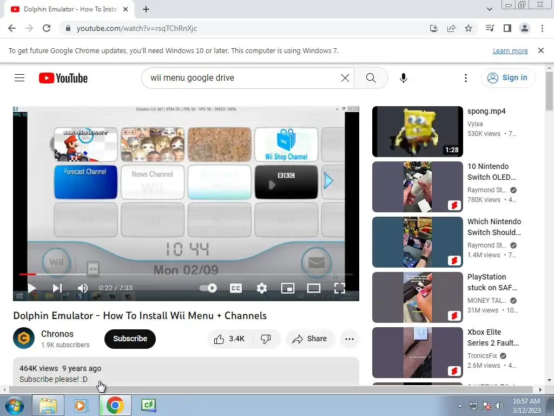Open the C# app in taskbar
554x416 pixels.
pos(148,405)
